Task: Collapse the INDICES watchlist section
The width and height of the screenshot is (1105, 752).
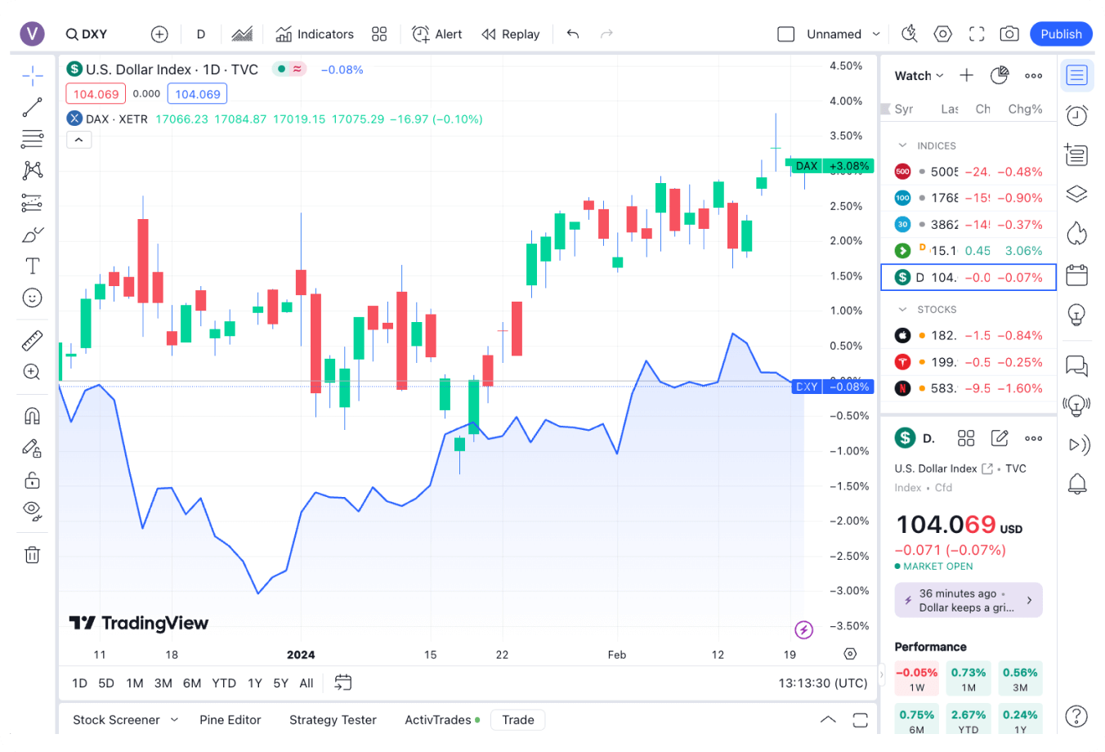Action: tap(902, 145)
